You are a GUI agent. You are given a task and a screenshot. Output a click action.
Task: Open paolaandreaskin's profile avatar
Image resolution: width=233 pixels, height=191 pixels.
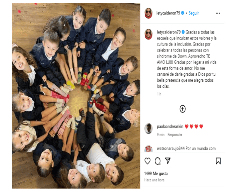click(148, 129)
